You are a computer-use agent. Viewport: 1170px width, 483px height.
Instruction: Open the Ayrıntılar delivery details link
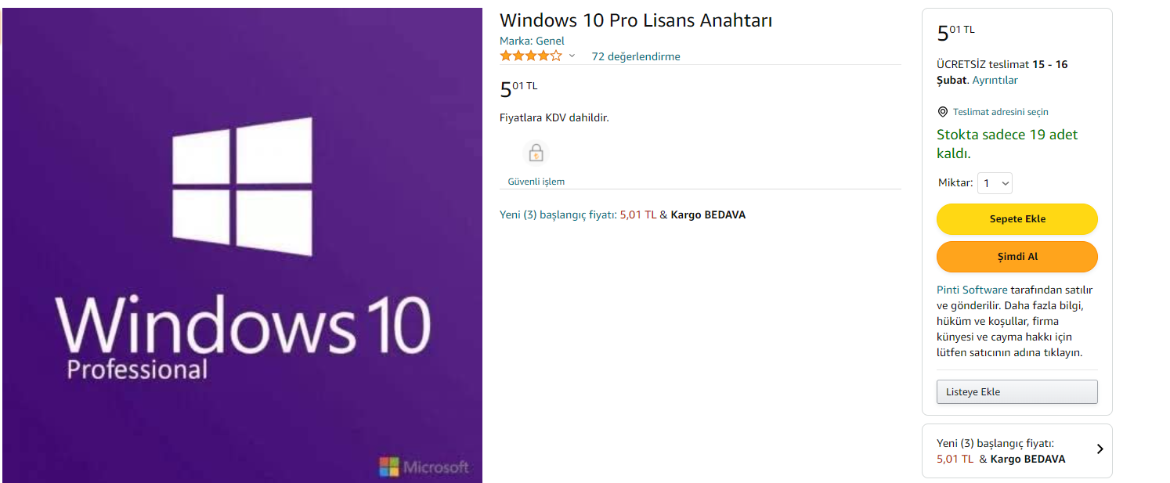click(995, 80)
